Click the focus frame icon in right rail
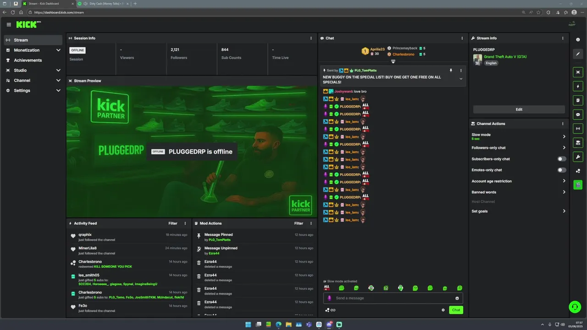587x330 pixels. pyautogui.click(x=578, y=72)
